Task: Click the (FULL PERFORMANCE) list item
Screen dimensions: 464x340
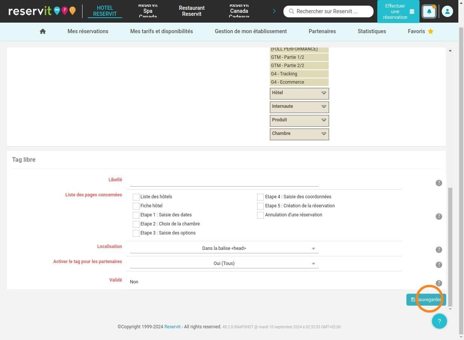Action: click(299, 49)
